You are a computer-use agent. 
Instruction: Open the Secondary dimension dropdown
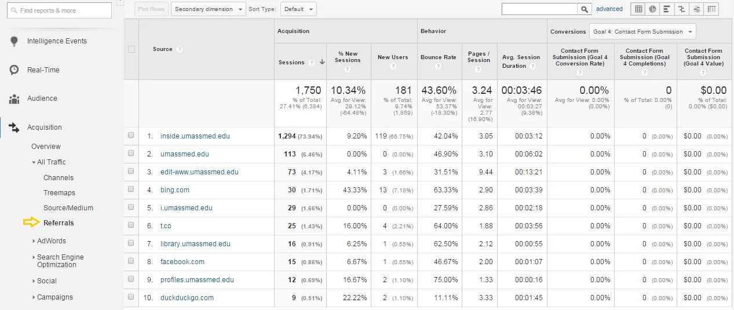(208, 9)
